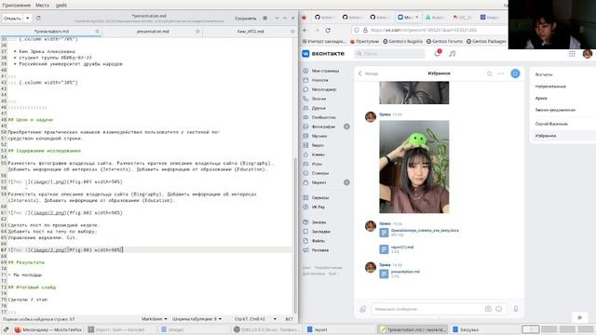This screenshot has height=335, width=596.
Task: Open the Сергей chat in right panel
Action: point(551,124)
